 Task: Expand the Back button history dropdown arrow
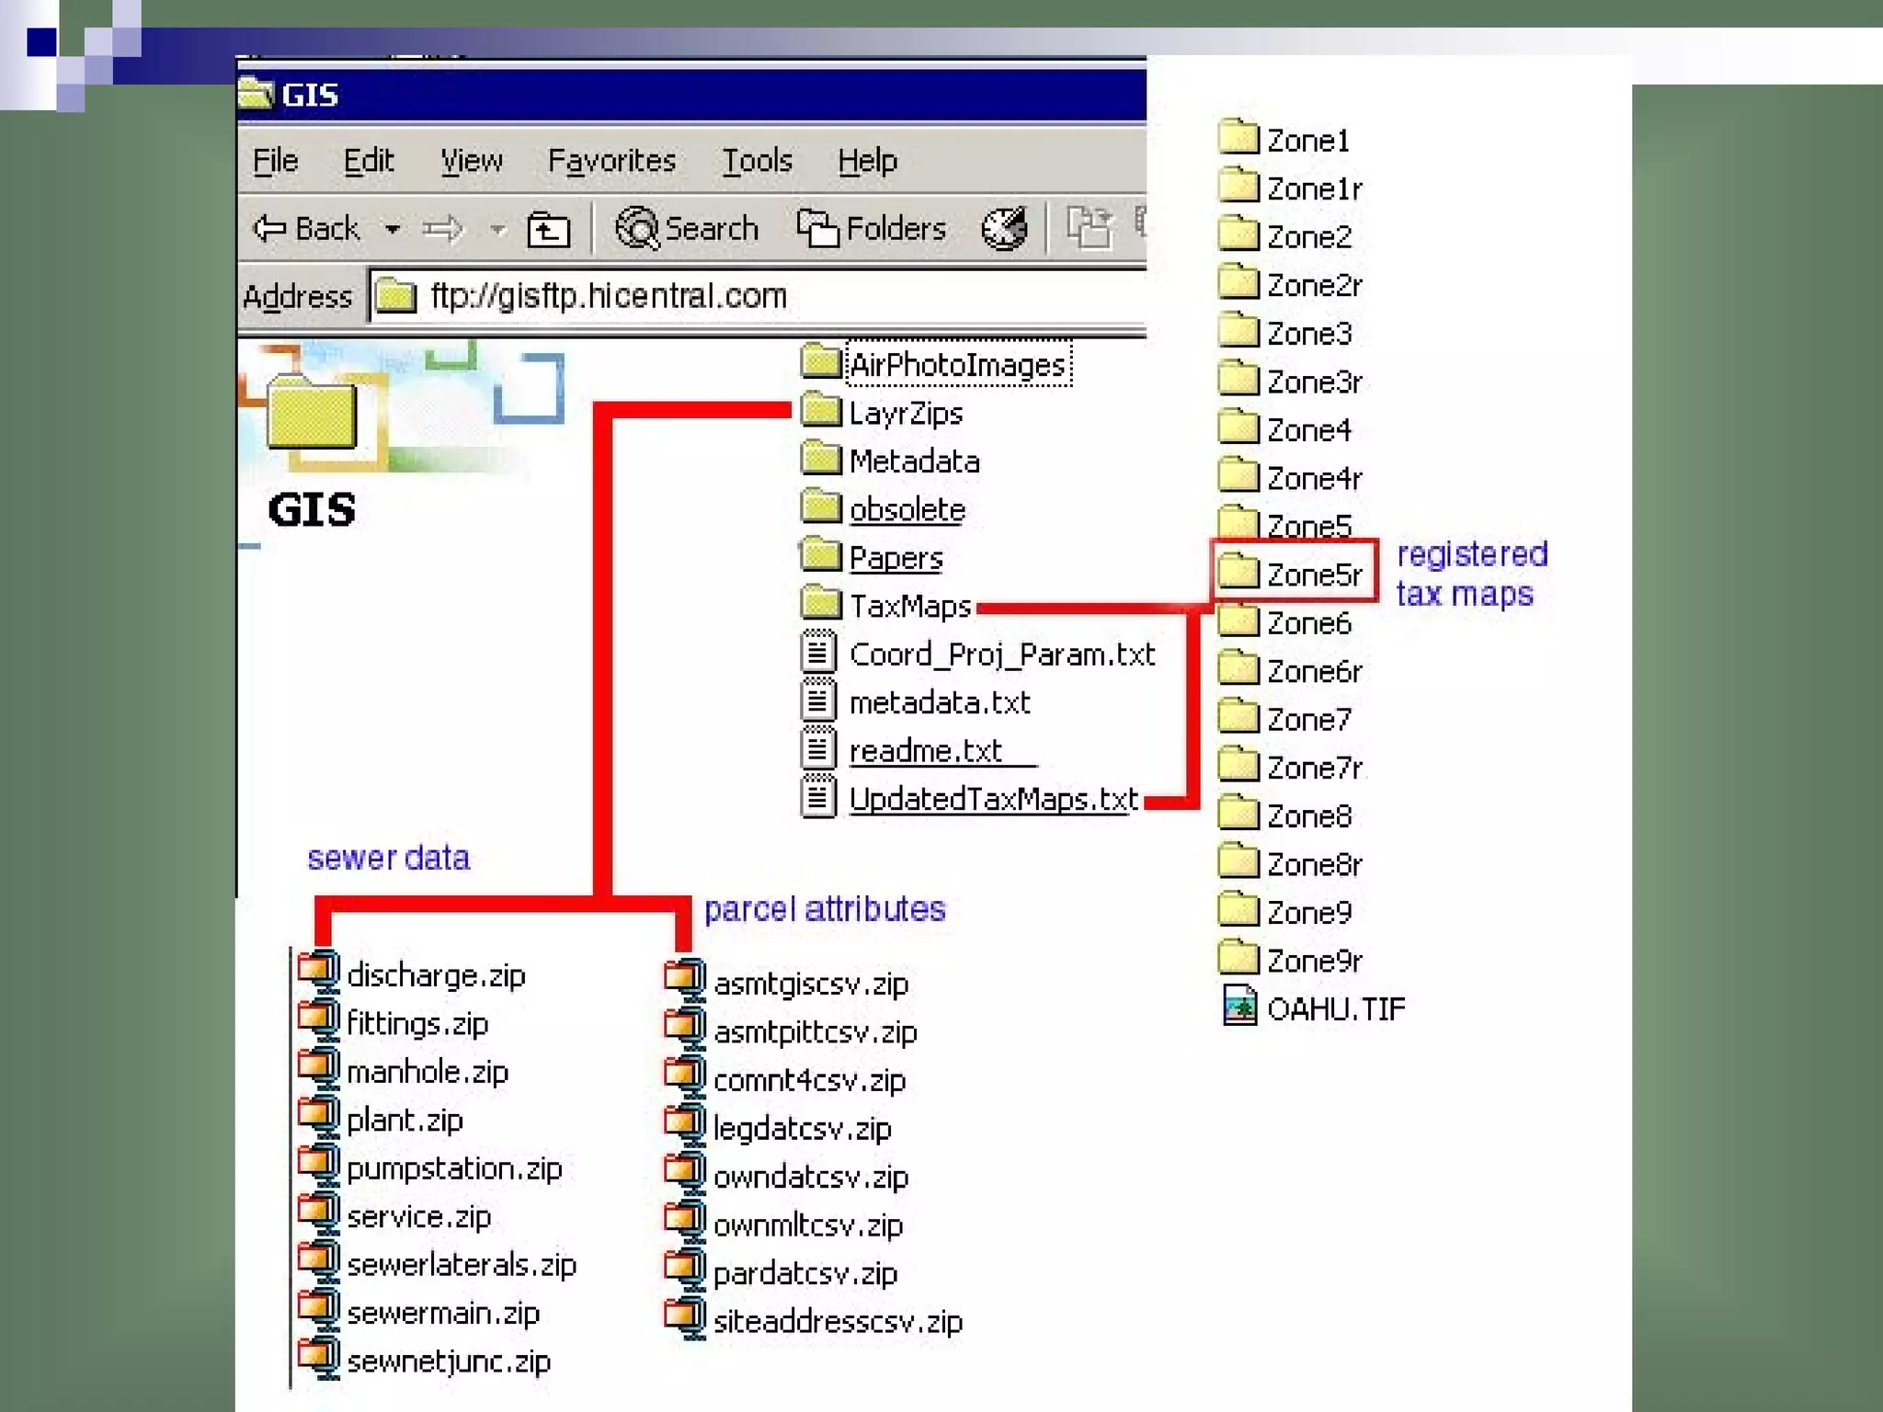(x=393, y=228)
